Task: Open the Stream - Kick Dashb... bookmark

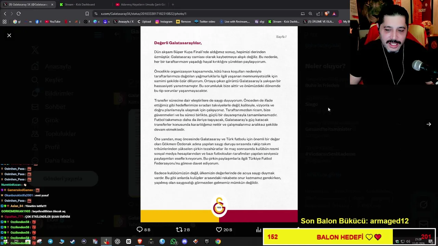Action: pos(284,22)
